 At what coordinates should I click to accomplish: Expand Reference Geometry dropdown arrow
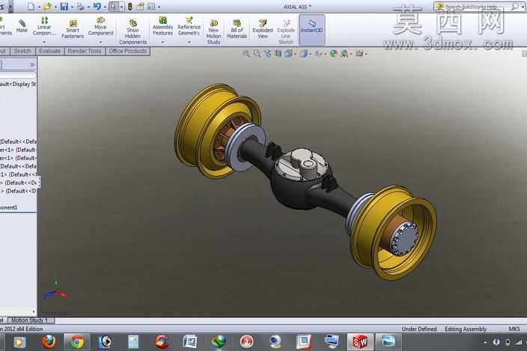(x=189, y=42)
